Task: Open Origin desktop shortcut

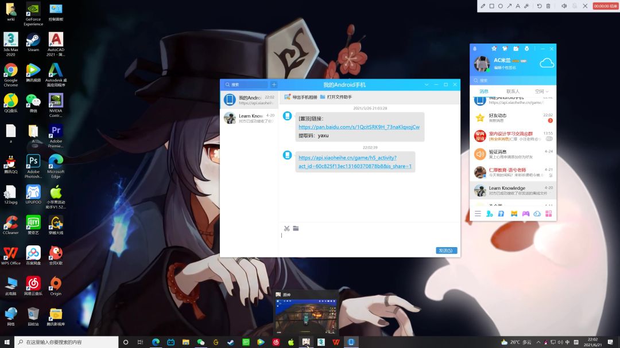Action: [x=56, y=287]
